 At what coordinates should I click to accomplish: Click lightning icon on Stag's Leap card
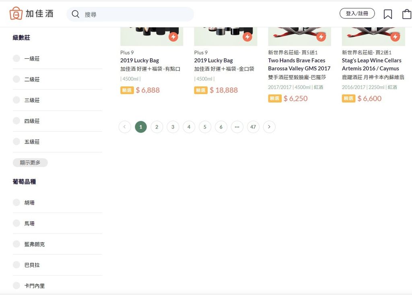coord(395,37)
